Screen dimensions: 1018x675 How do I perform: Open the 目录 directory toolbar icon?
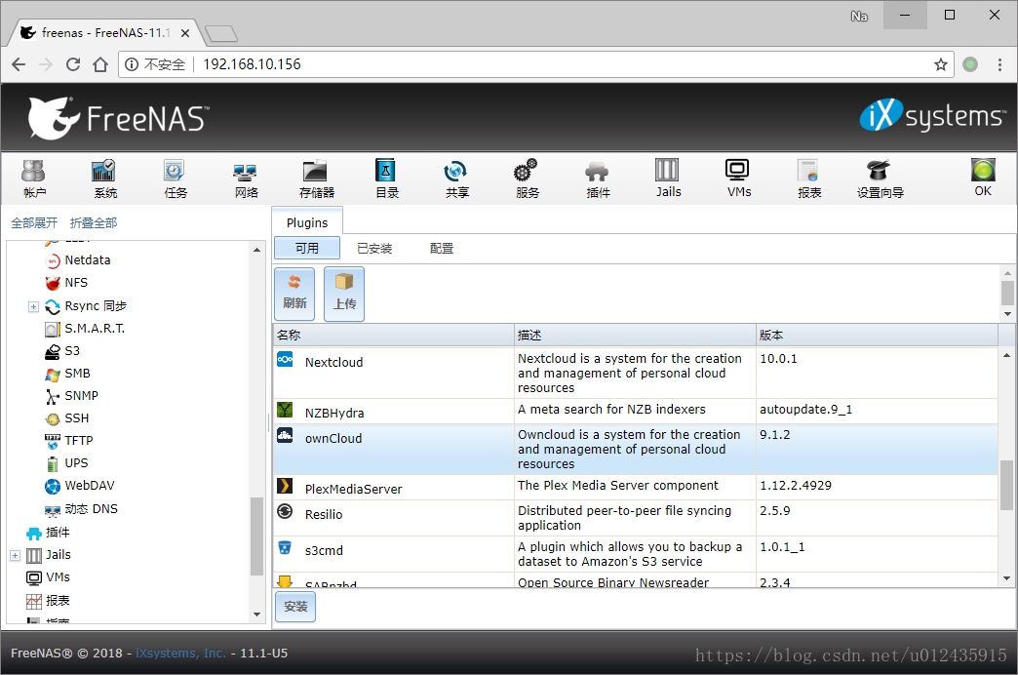pyautogui.click(x=386, y=178)
